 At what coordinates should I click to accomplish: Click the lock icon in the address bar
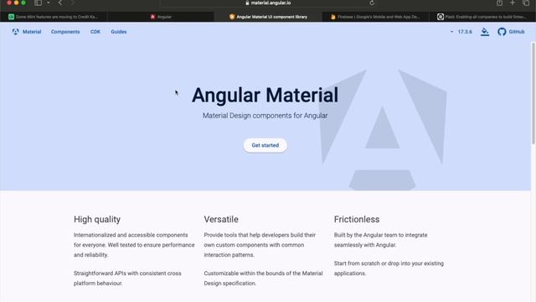247,3
